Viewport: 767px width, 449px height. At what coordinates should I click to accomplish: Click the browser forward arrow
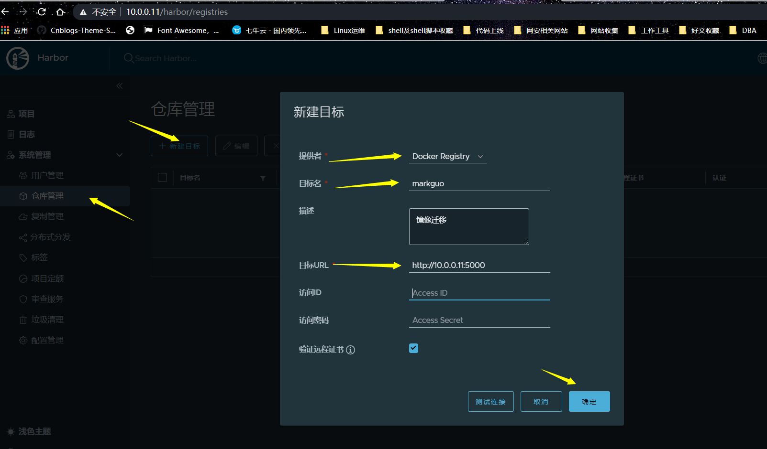(23, 12)
